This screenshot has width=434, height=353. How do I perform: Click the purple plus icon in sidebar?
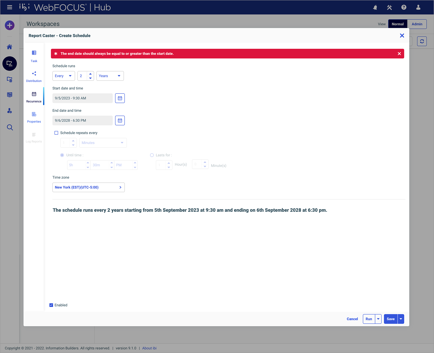point(9,25)
